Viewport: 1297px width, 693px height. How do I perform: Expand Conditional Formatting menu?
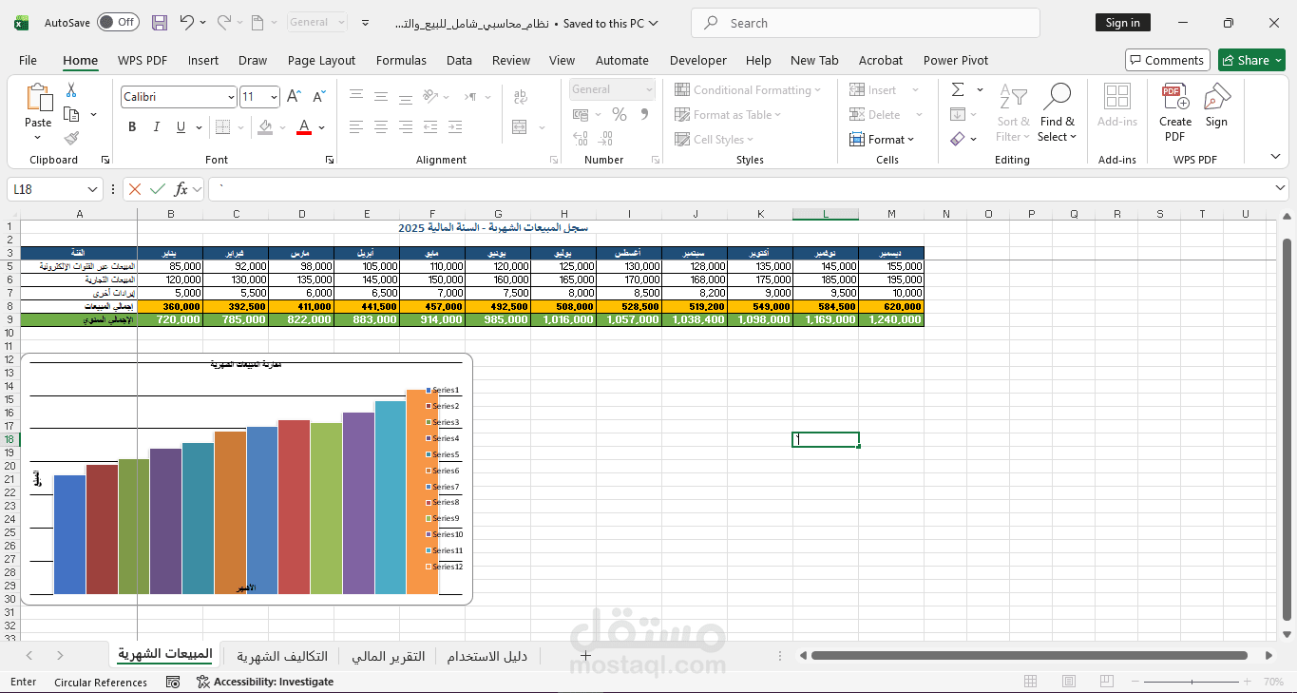pos(749,90)
